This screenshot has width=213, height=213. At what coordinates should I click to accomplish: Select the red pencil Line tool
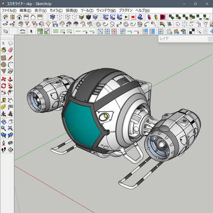(10, 58)
